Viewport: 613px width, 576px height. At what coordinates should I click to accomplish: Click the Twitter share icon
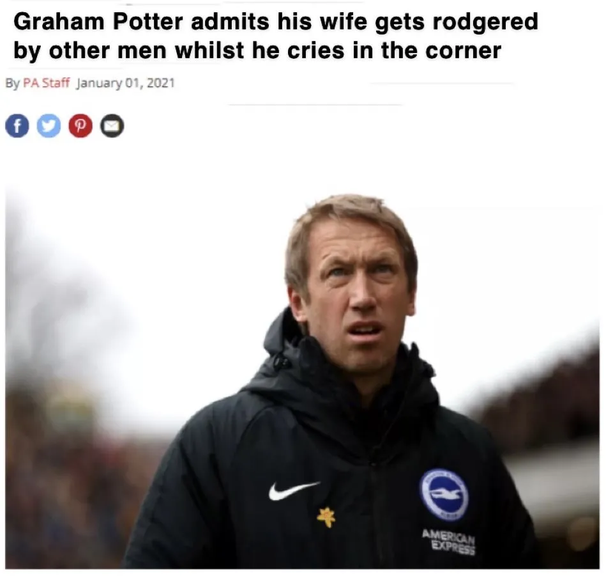pyautogui.click(x=49, y=126)
